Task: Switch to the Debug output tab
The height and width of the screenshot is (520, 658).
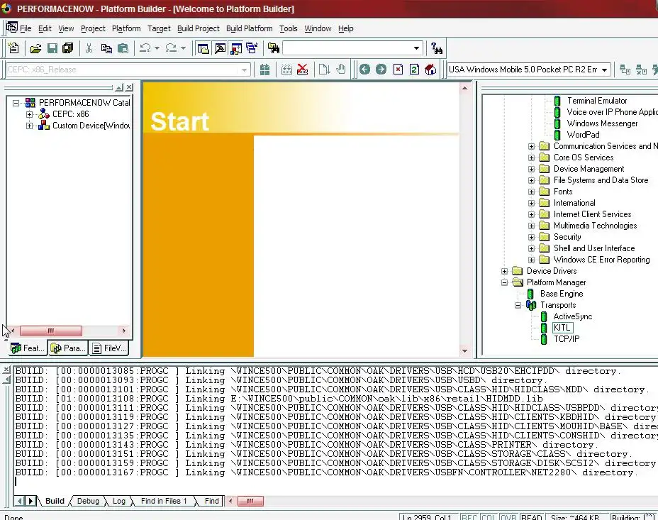Action: pyautogui.click(x=88, y=501)
